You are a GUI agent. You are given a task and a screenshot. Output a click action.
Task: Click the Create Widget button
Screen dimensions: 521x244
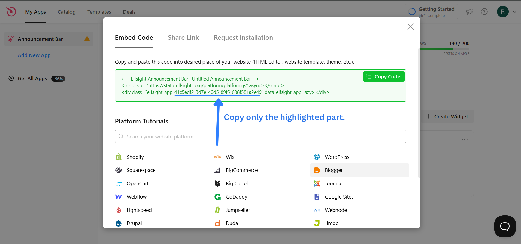coord(447,116)
